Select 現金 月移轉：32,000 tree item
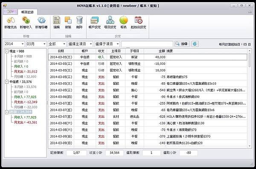 coord(25,76)
